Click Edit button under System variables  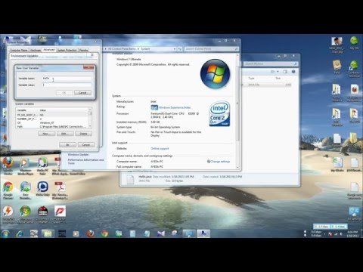[65, 134]
